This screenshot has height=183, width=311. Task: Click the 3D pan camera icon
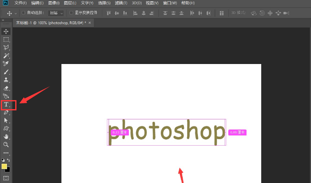[x=270, y=13]
